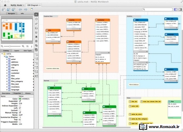183x132 pixels.
Task: Expand the category table node
Action: 7,65
